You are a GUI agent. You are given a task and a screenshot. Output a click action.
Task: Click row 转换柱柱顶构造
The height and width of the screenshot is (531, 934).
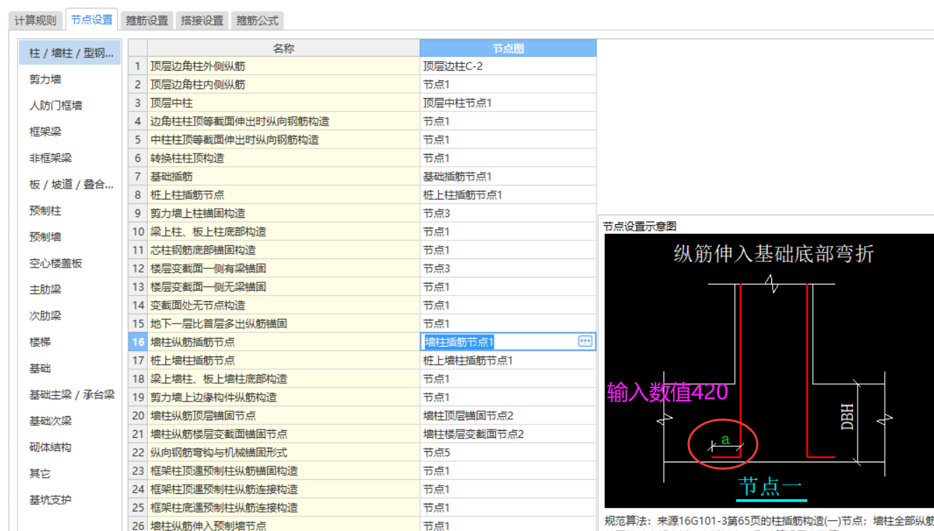[x=283, y=158]
